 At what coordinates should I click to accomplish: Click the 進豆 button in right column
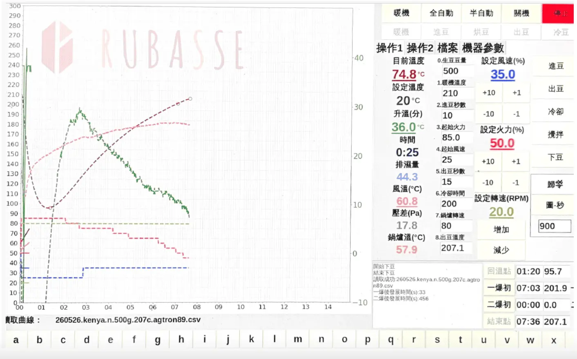tap(556, 66)
